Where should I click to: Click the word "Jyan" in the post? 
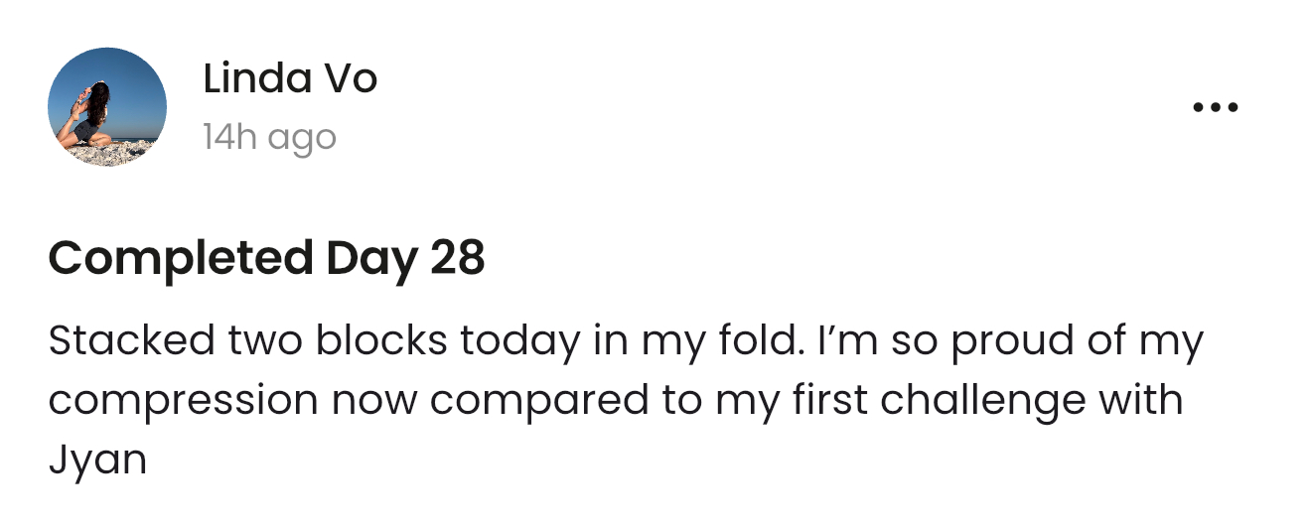click(97, 459)
